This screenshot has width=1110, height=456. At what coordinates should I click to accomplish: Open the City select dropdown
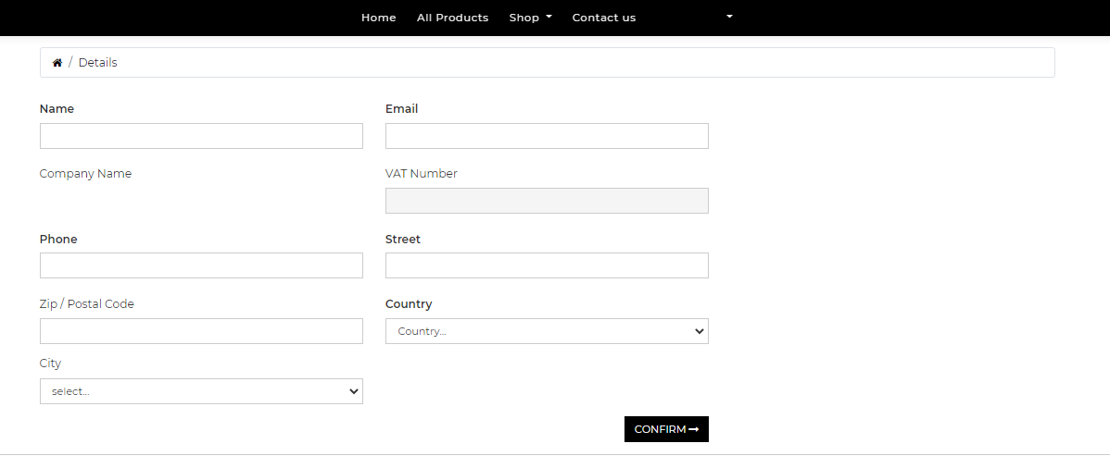[x=201, y=391]
